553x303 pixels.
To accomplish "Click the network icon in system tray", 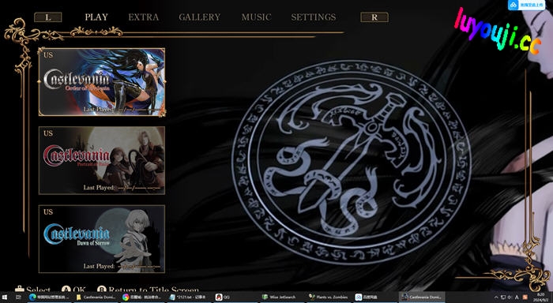I will click(x=503, y=297).
